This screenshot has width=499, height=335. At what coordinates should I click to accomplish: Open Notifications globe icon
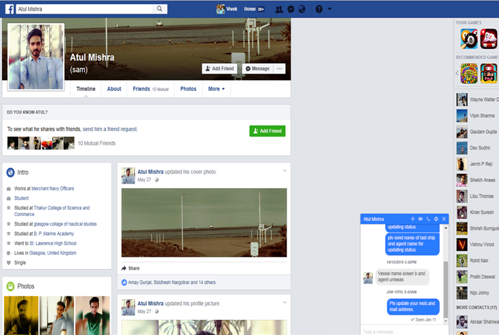(x=301, y=9)
